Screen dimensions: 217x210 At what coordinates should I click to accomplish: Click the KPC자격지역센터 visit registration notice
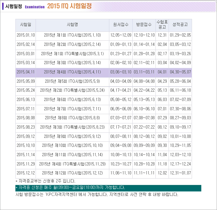tap(97, 195)
